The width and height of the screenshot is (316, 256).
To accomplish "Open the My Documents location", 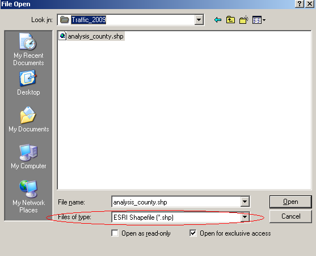I will pyautogui.click(x=28, y=119).
